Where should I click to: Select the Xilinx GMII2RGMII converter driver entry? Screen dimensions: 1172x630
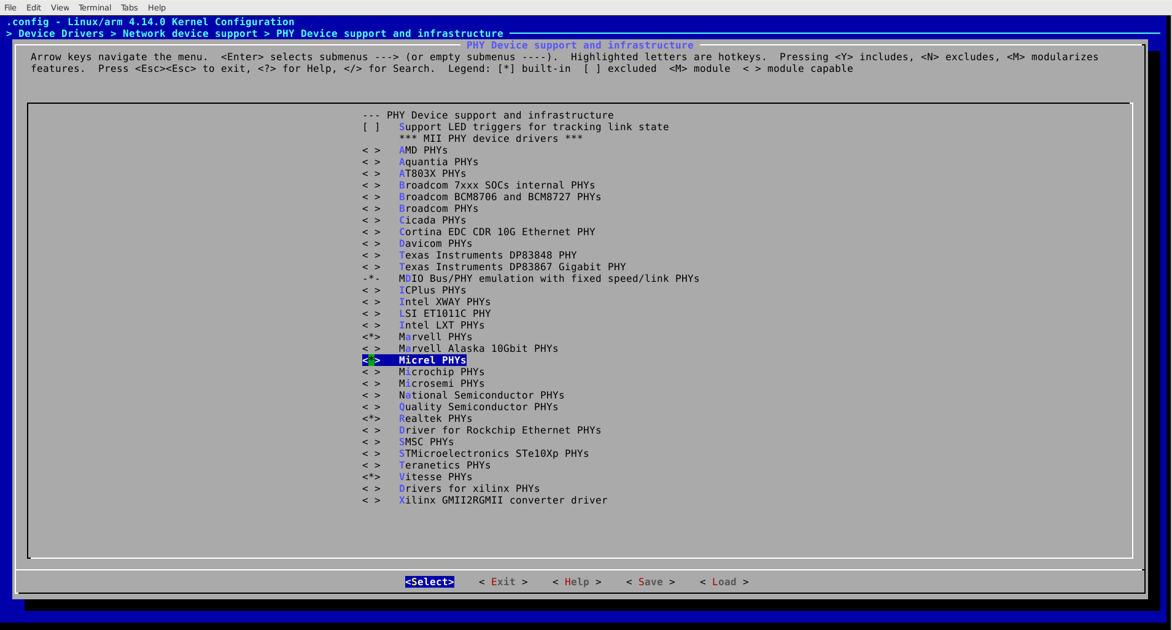click(502, 500)
